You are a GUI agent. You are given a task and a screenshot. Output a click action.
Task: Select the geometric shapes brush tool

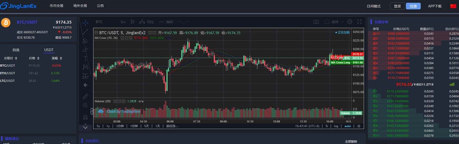pos(86,50)
